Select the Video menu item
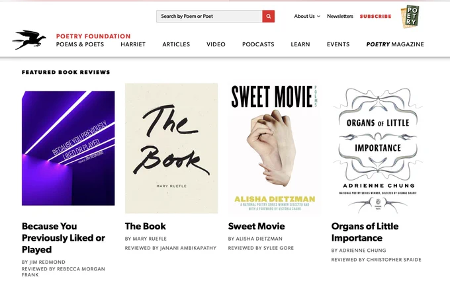The image size is (450, 283). [x=216, y=44]
